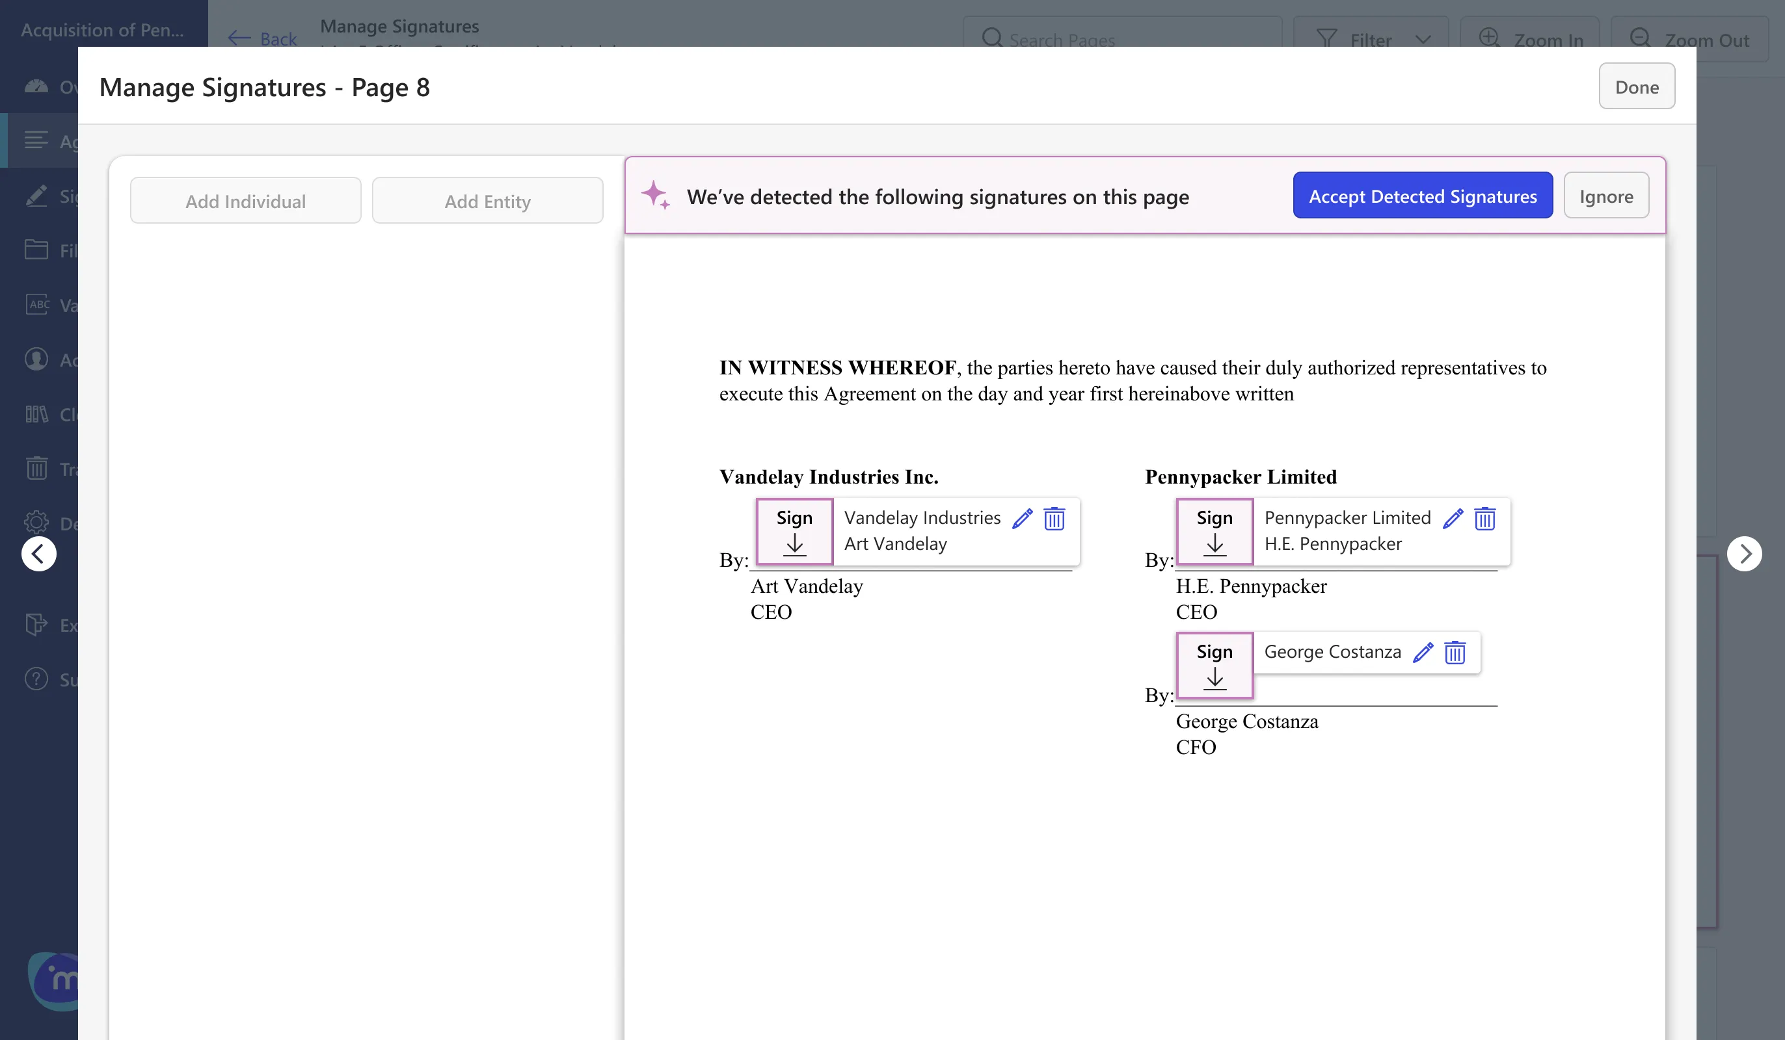
Task: Go to the previous page arrow
Action: pyautogui.click(x=39, y=554)
